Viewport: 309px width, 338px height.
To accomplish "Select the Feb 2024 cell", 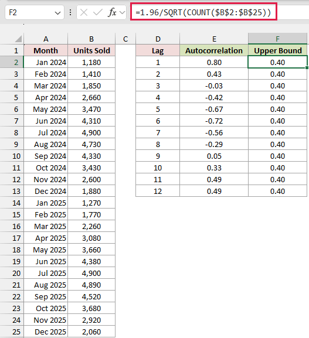I will 46,74.
